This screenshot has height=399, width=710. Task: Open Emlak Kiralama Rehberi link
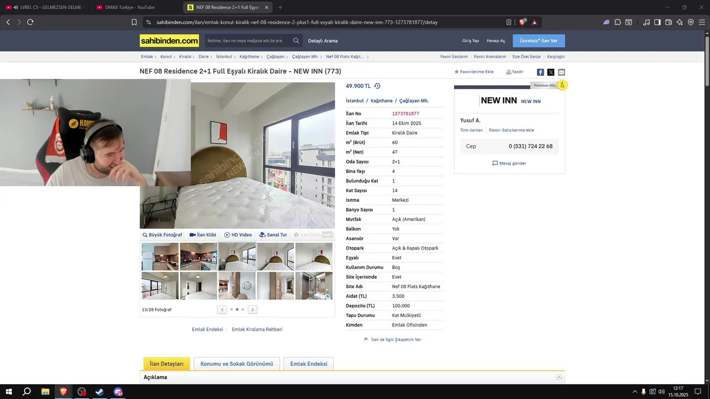[x=257, y=329]
